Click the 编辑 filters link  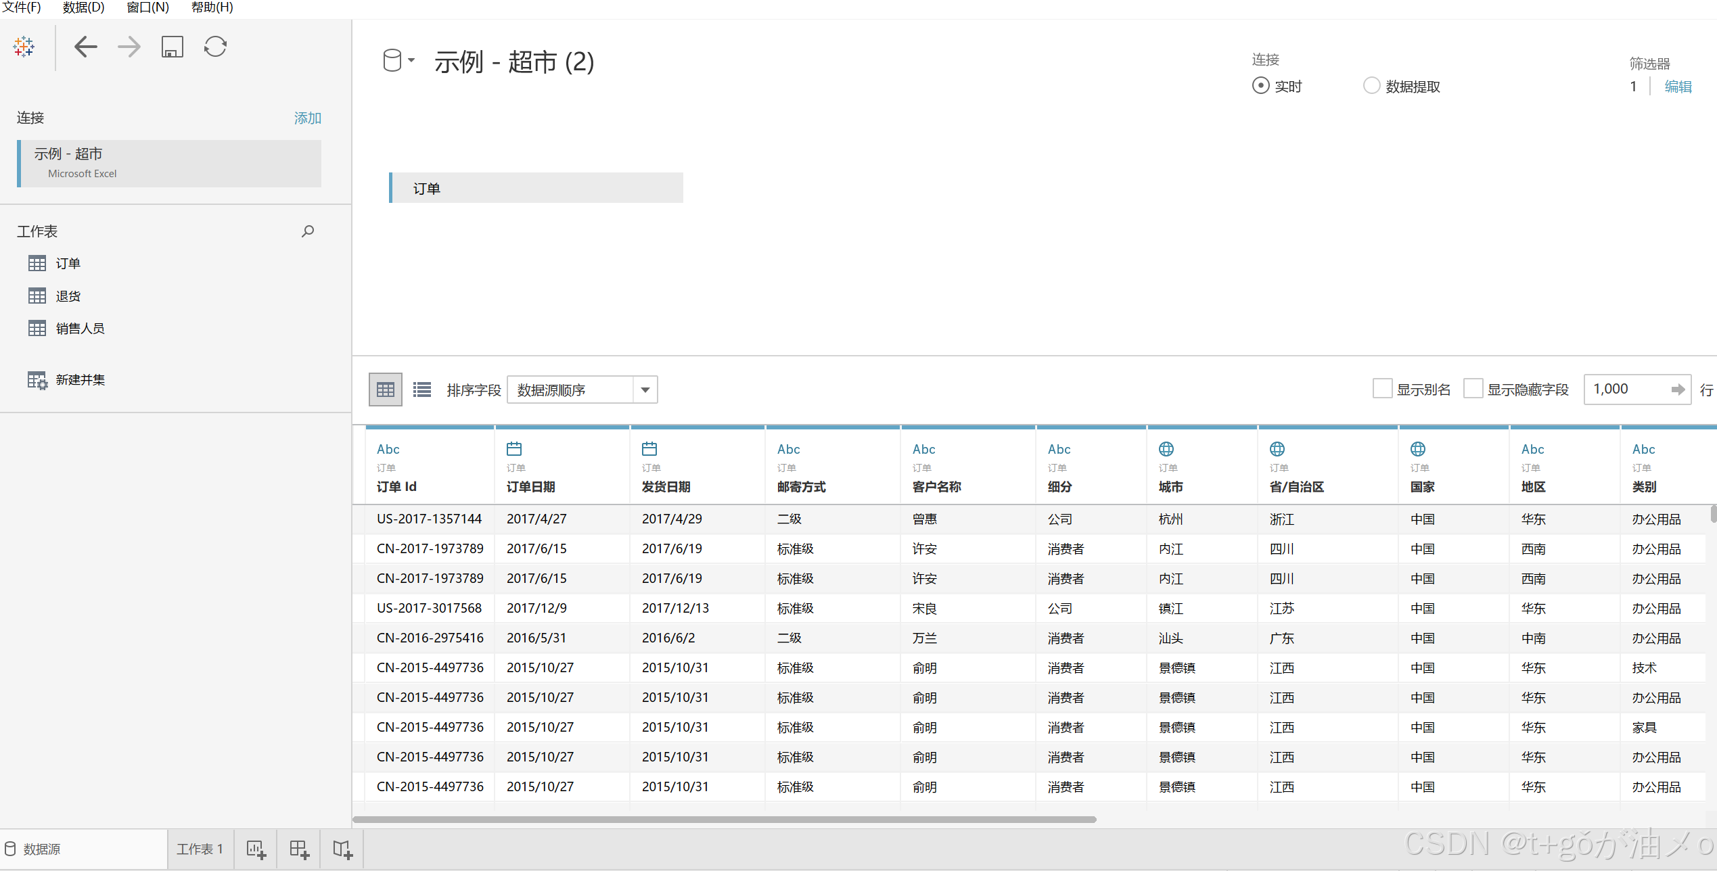click(x=1677, y=87)
